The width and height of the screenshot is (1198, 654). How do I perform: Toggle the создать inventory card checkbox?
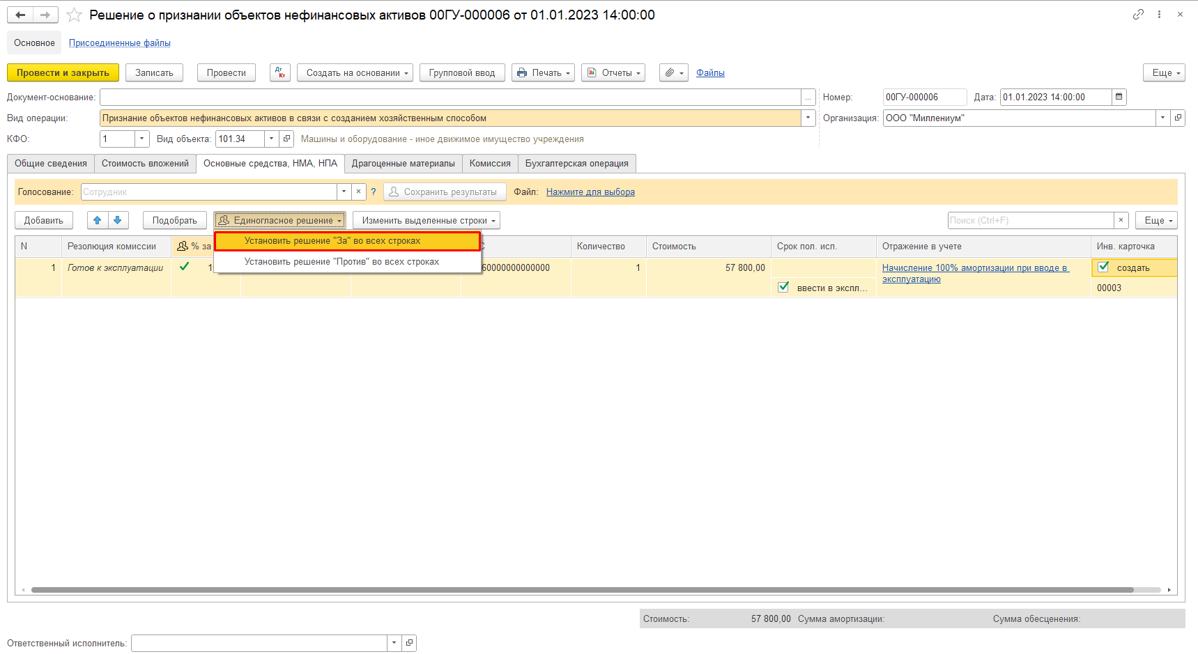click(x=1103, y=267)
